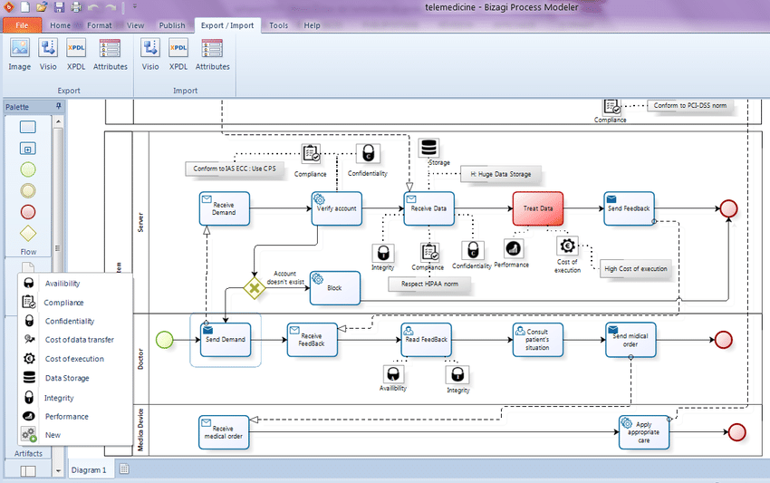Select the Send Demand task

[226, 340]
